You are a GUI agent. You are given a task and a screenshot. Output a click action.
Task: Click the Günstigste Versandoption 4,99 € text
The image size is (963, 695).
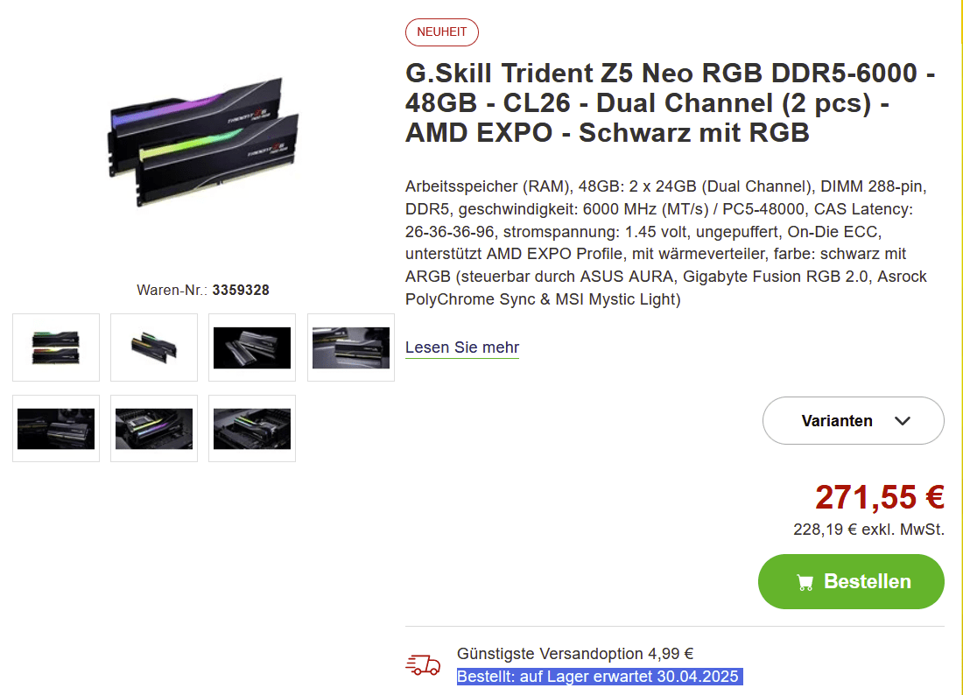coord(575,654)
